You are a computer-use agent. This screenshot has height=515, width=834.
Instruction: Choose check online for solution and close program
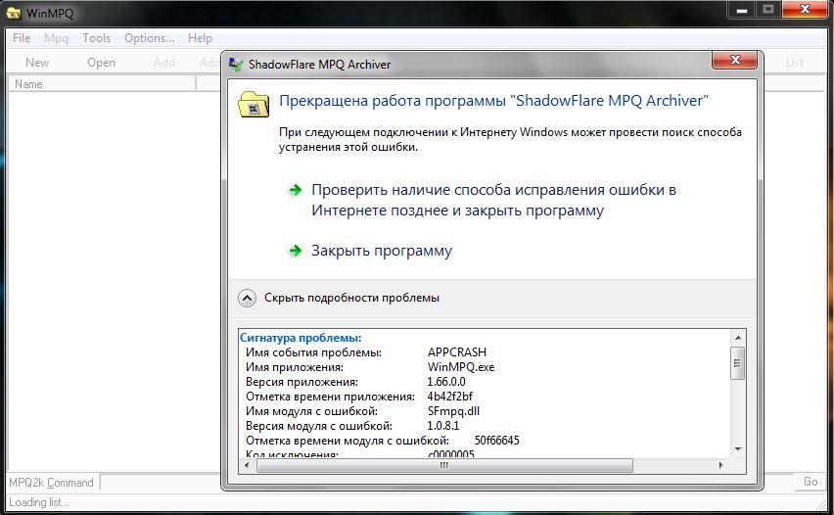pos(493,200)
